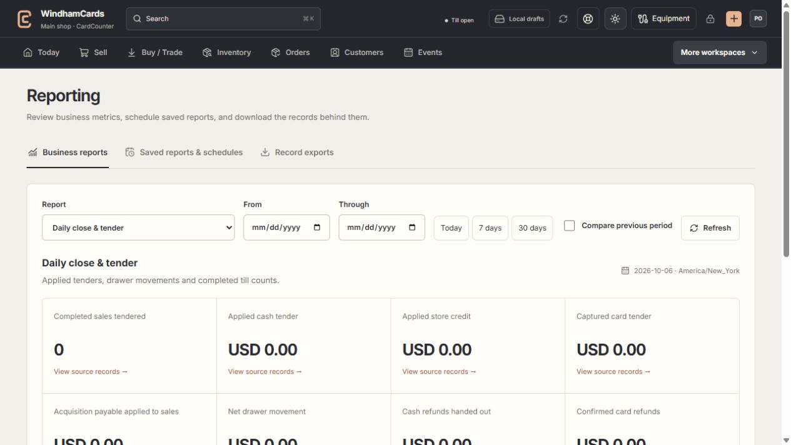Click the Through date field
This screenshot has width=791, height=445.
[x=381, y=227]
